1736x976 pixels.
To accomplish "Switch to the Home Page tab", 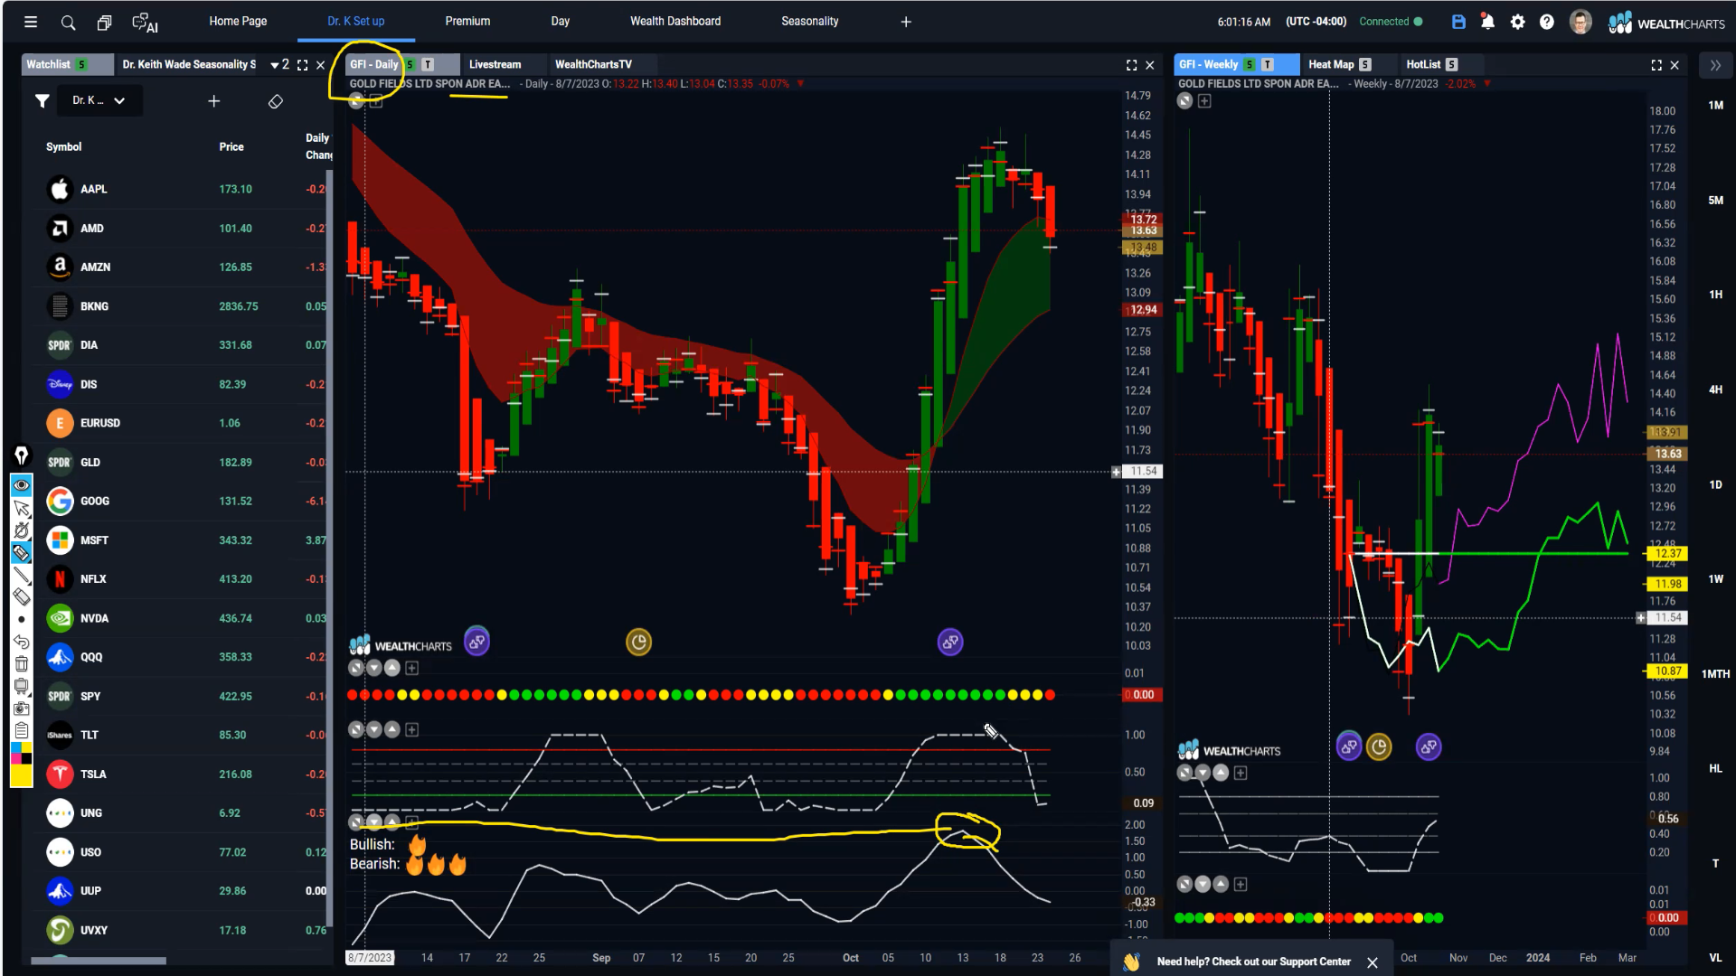I will [238, 21].
